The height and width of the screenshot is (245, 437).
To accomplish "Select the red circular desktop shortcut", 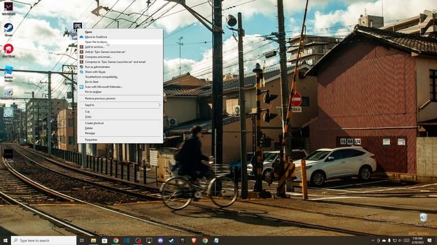I will [x=8, y=50].
